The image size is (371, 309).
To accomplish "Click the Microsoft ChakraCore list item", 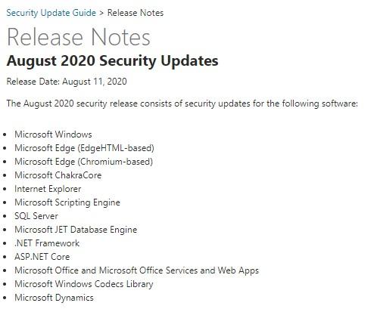I will coord(58,175).
